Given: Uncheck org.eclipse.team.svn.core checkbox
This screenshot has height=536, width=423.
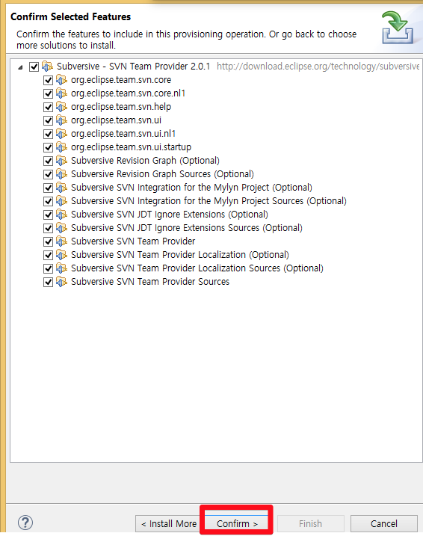Looking at the screenshot, I should pos(48,80).
